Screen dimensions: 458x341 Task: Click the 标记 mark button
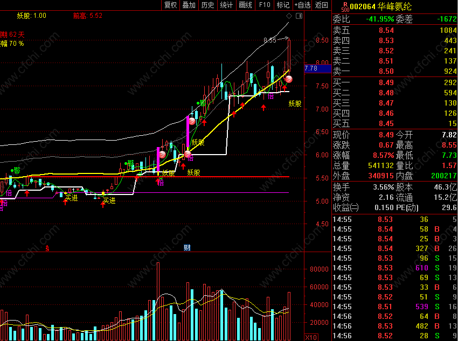click(x=283, y=5)
